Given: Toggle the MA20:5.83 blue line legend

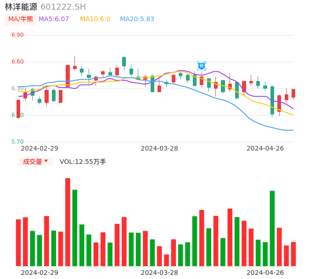Looking at the screenshot, I should 137,19.
